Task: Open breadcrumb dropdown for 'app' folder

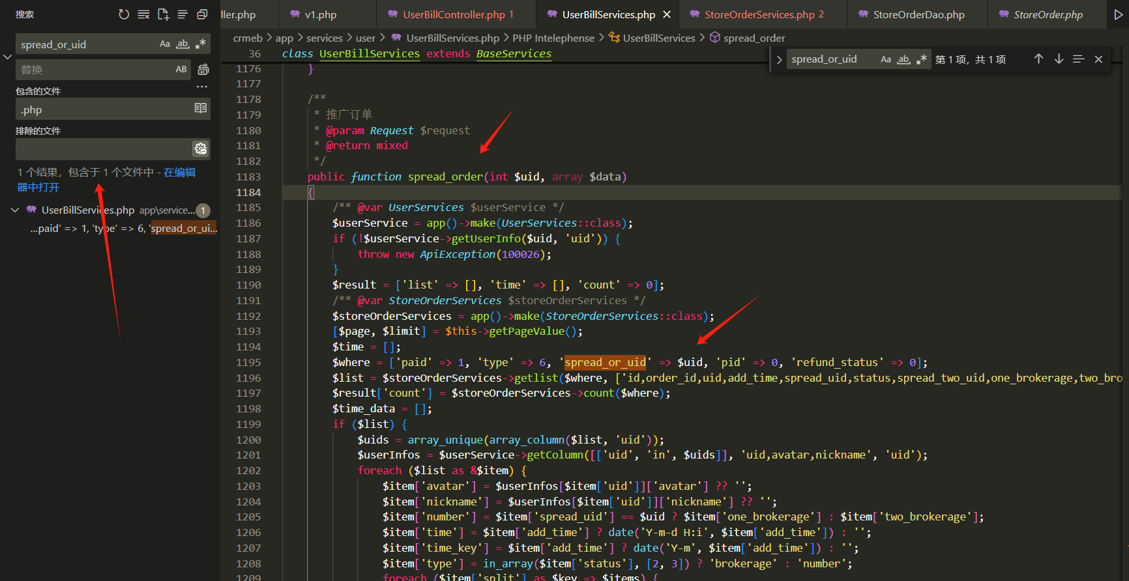Action: 284,38
